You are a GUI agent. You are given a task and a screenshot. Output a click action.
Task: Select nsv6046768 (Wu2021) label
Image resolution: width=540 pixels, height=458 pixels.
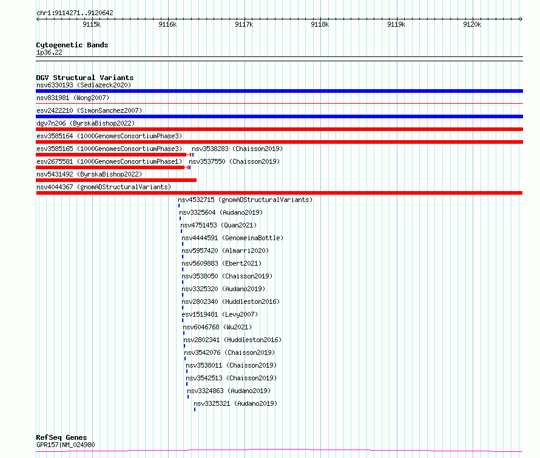[217, 327]
